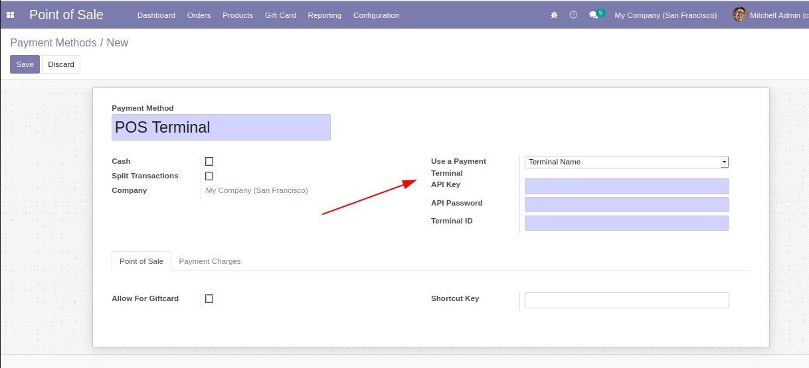Click the Save button
The height and width of the screenshot is (368, 809).
[25, 64]
